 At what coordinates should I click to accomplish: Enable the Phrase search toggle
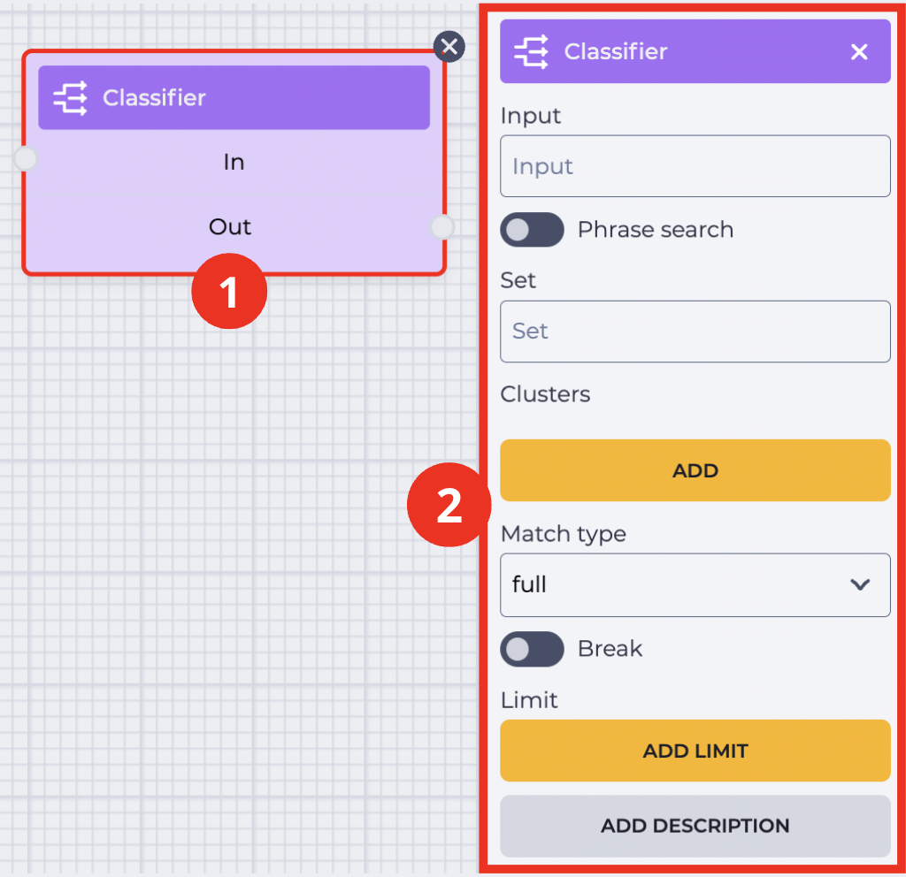coord(532,230)
